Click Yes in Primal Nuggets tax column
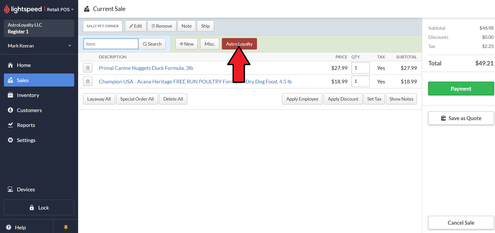Viewport: 495px width, 233px height. (381, 68)
